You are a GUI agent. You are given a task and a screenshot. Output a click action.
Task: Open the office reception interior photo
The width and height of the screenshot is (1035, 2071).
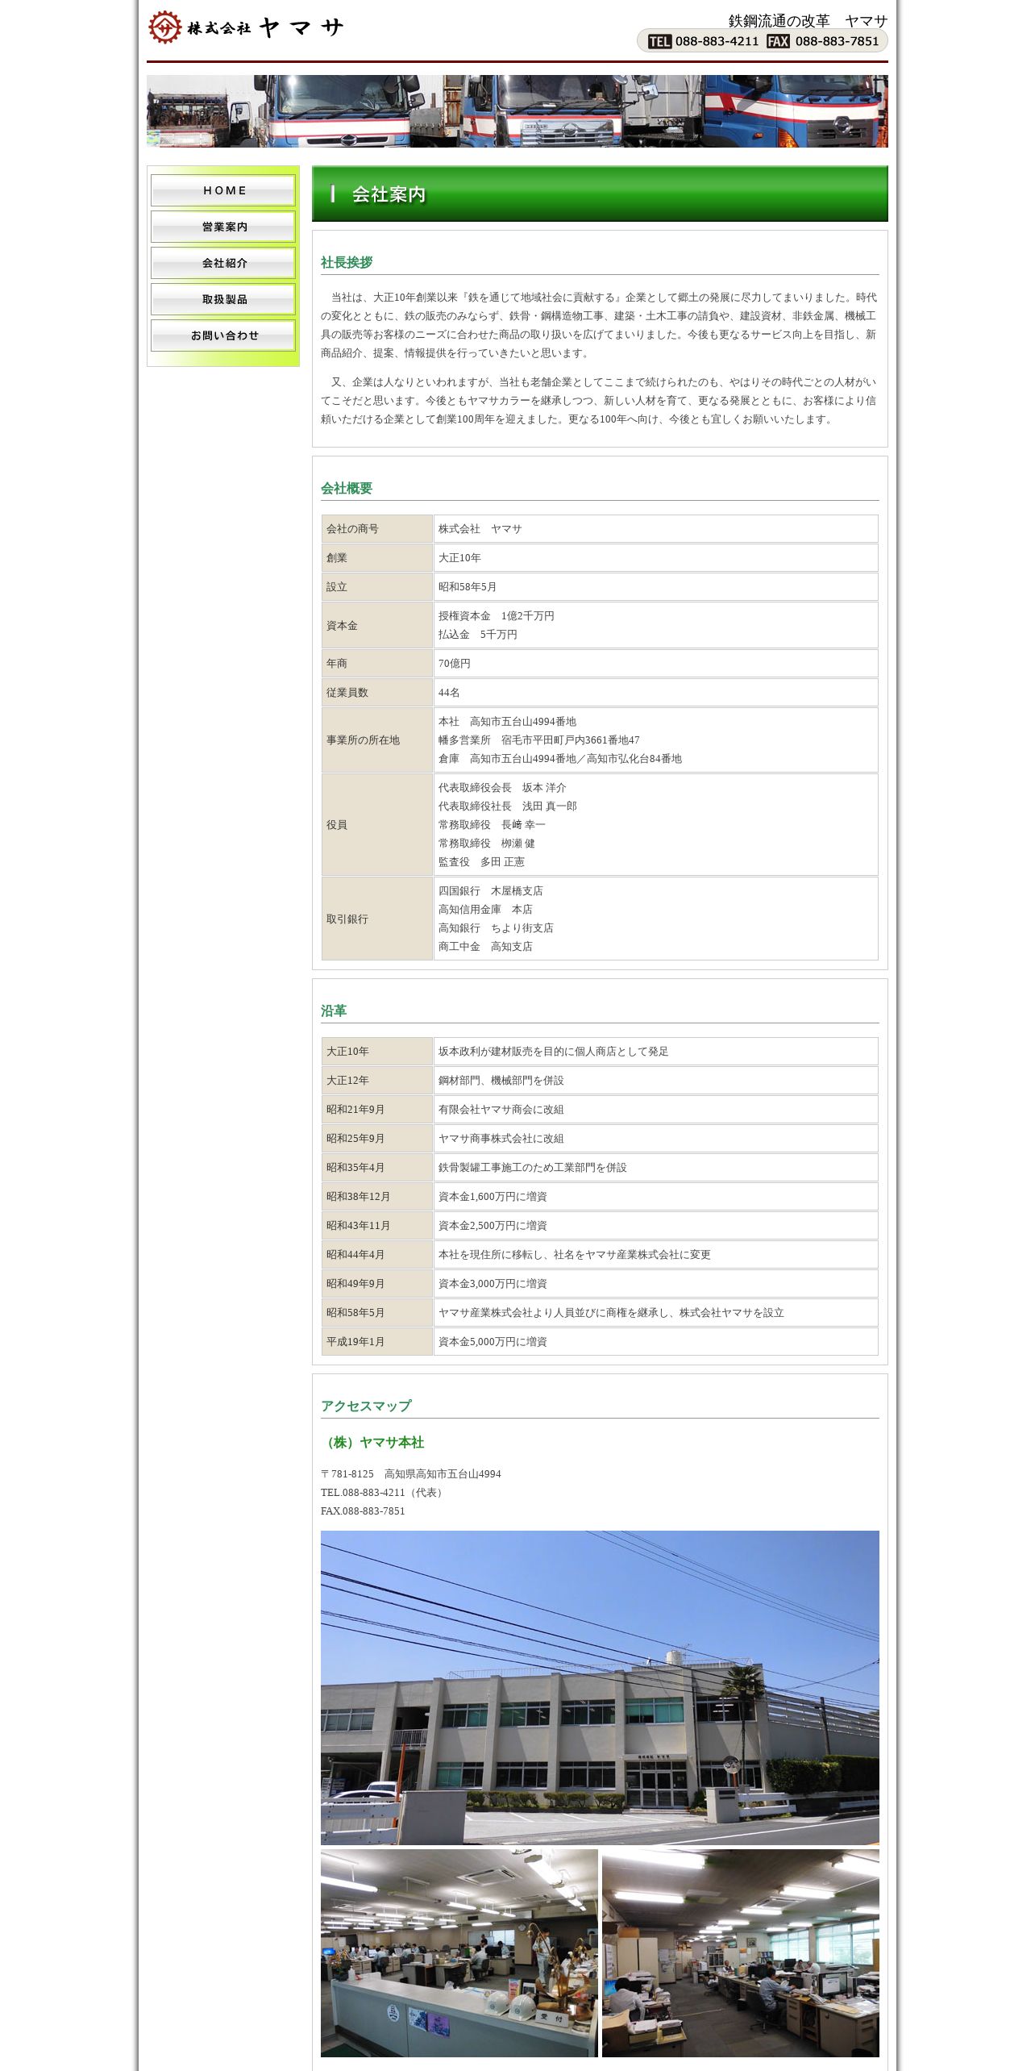point(459,1952)
